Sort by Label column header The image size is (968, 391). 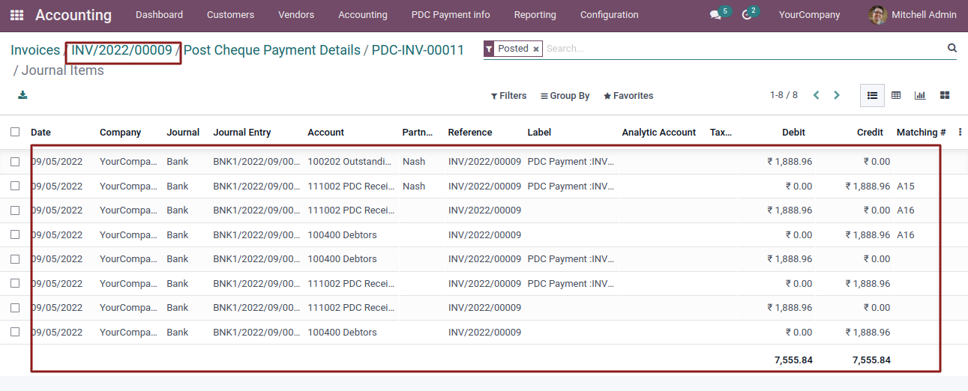[539, 132]
